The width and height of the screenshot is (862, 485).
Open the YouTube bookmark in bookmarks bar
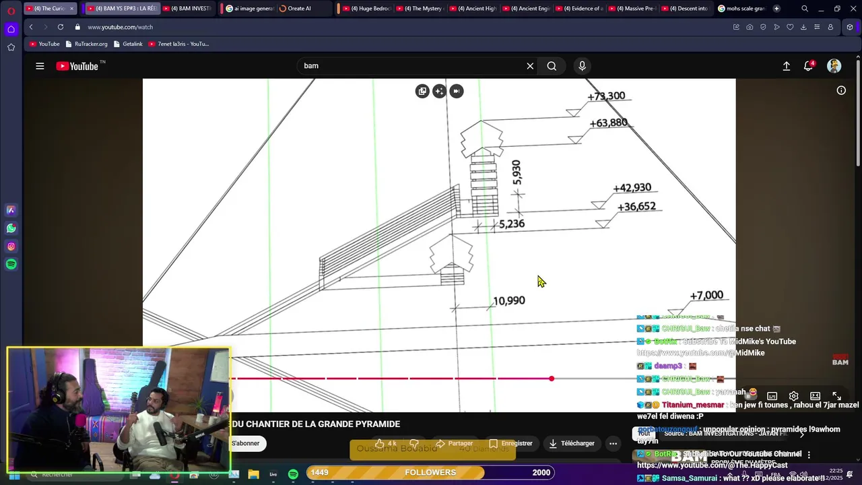[x=44, y=44]
